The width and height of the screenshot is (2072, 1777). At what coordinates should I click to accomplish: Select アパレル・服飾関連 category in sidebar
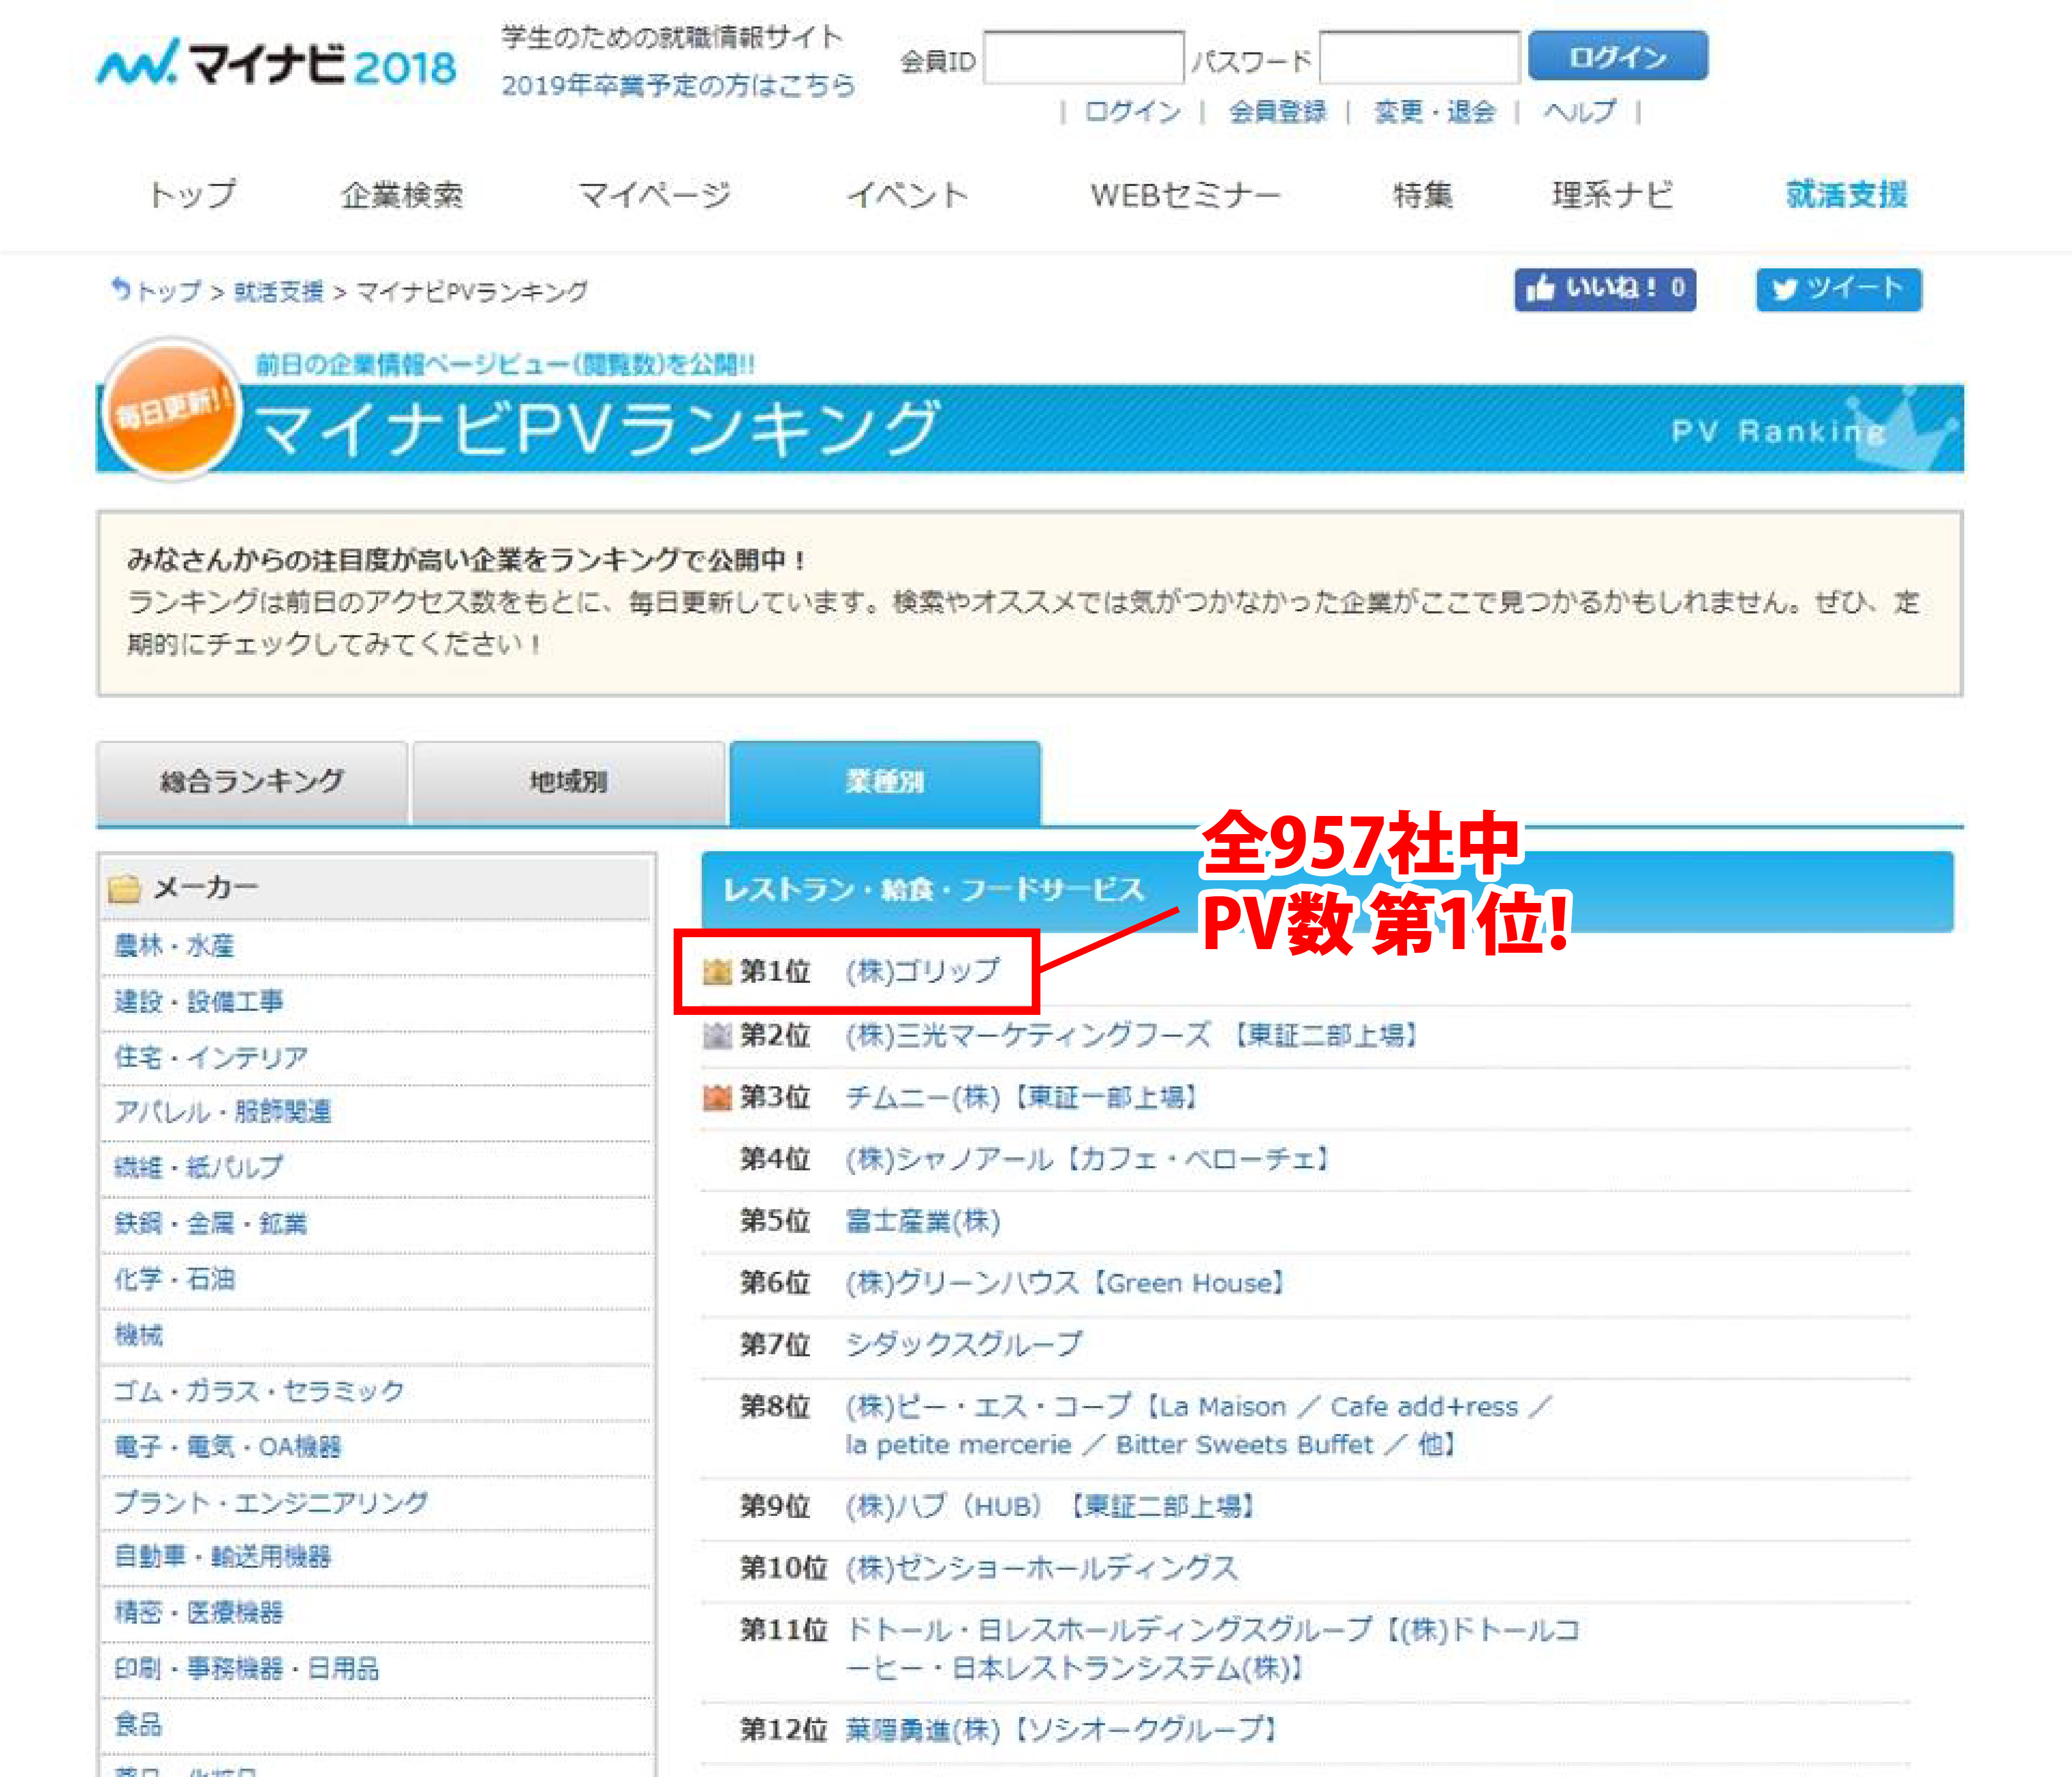222,1112
